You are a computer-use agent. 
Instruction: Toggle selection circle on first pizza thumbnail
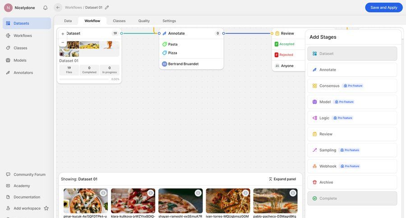coord(103,193)
